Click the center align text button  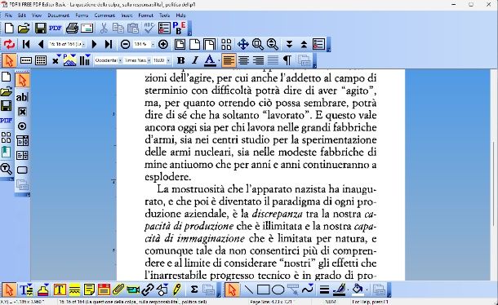point(243,60)
